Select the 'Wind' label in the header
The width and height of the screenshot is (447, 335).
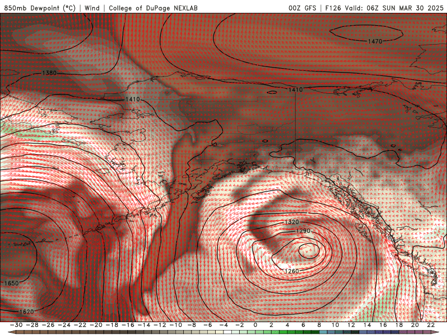point(92,8)
